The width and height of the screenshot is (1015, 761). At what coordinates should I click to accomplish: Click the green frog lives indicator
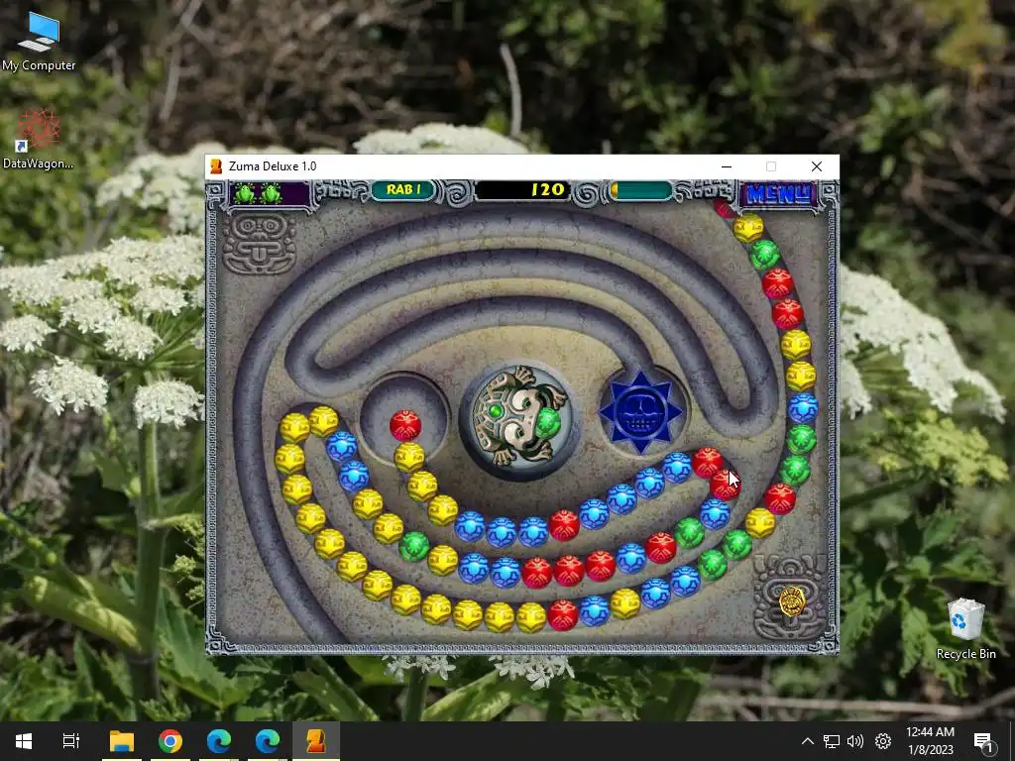(x=258, y=193)
